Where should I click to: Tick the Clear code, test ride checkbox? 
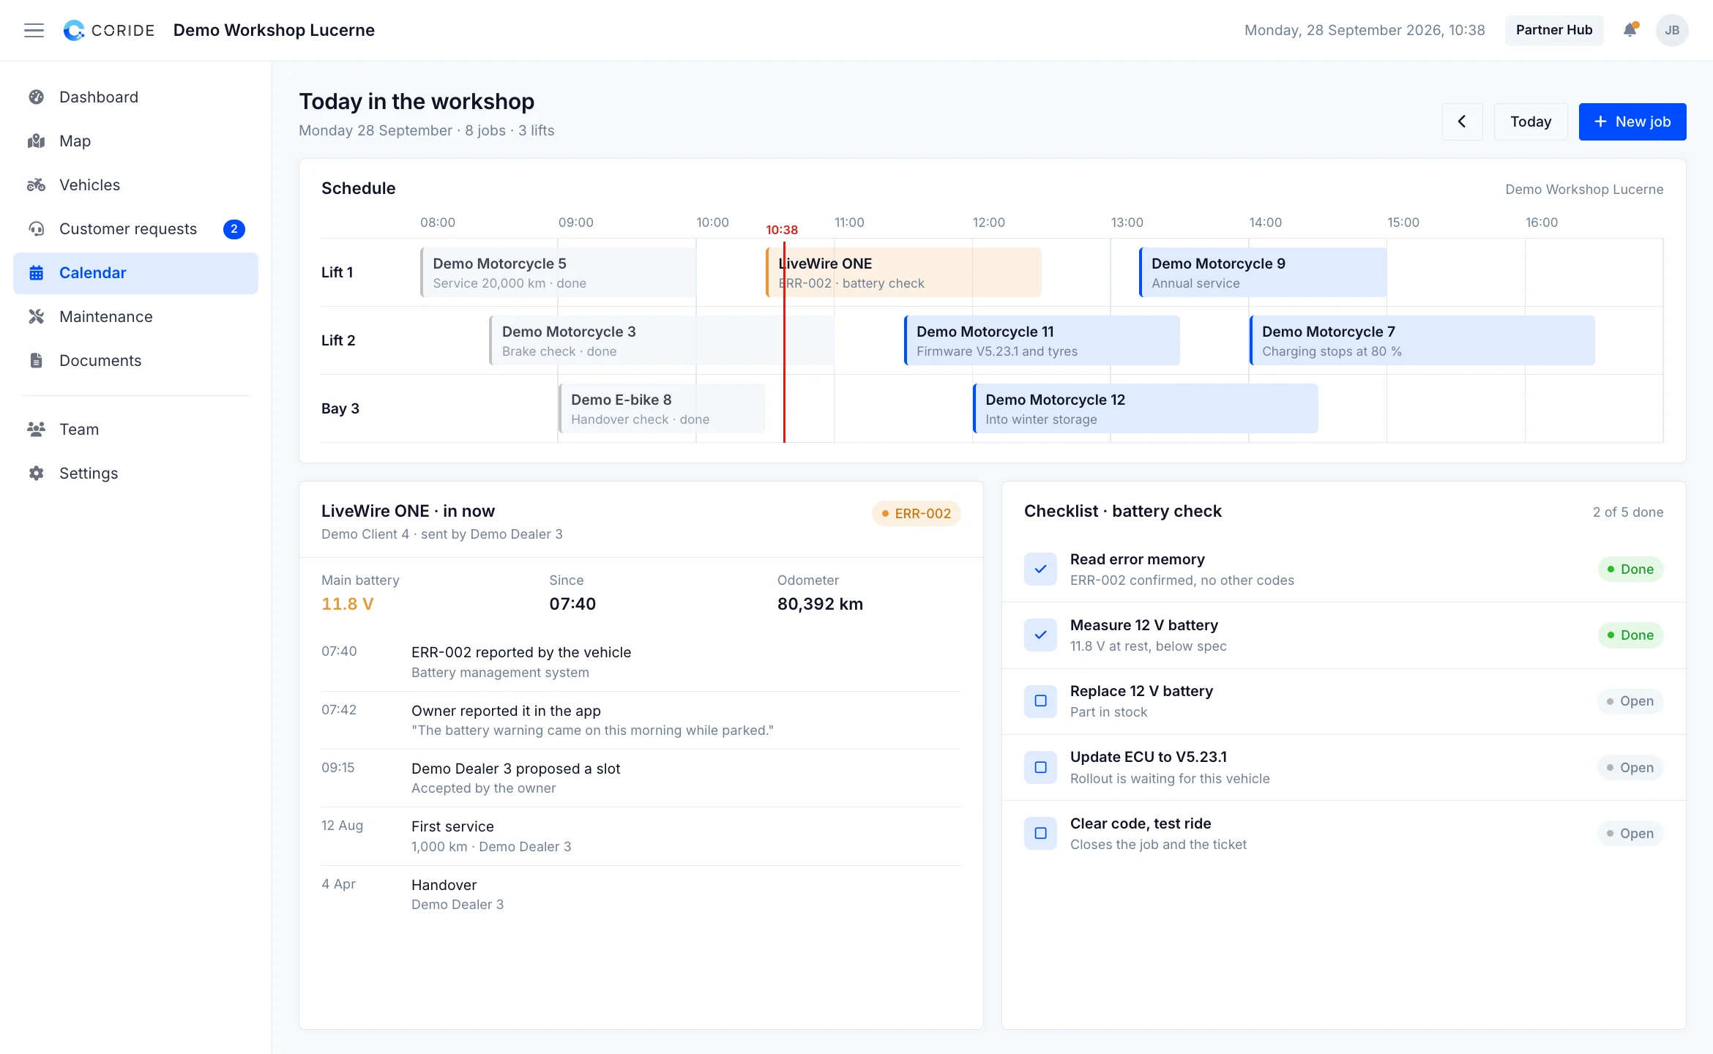[x=1040, y=834]
